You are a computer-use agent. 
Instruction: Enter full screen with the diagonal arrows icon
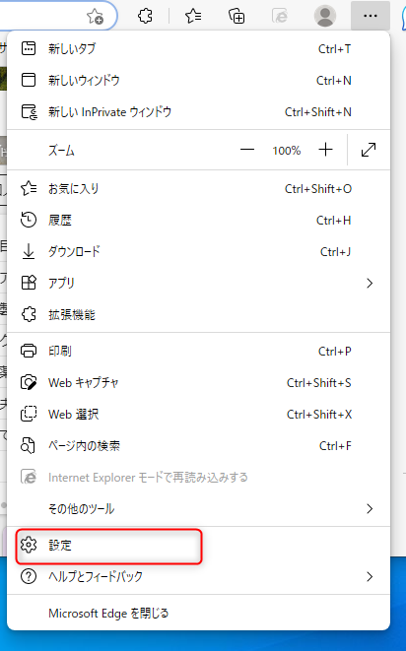pyautogui.click(x=369, y=150)
